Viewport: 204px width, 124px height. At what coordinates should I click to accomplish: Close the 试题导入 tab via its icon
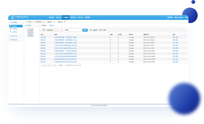[54, 22]
